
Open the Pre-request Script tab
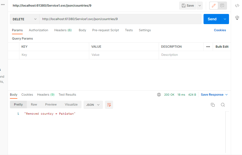click(x=105, y=30)
